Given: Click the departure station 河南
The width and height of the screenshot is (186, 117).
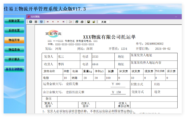Looking at the screenshot, I should 58,49.
